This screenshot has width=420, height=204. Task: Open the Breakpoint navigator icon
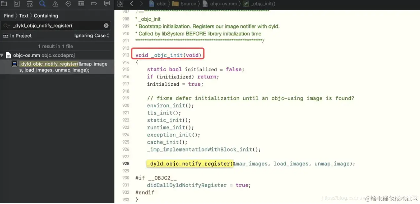[94, 4]
